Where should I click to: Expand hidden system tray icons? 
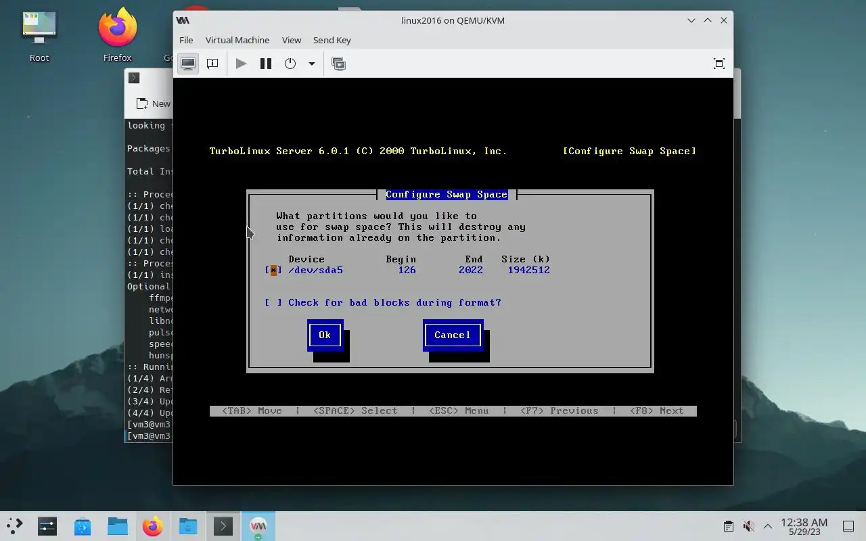coord(768,525)
